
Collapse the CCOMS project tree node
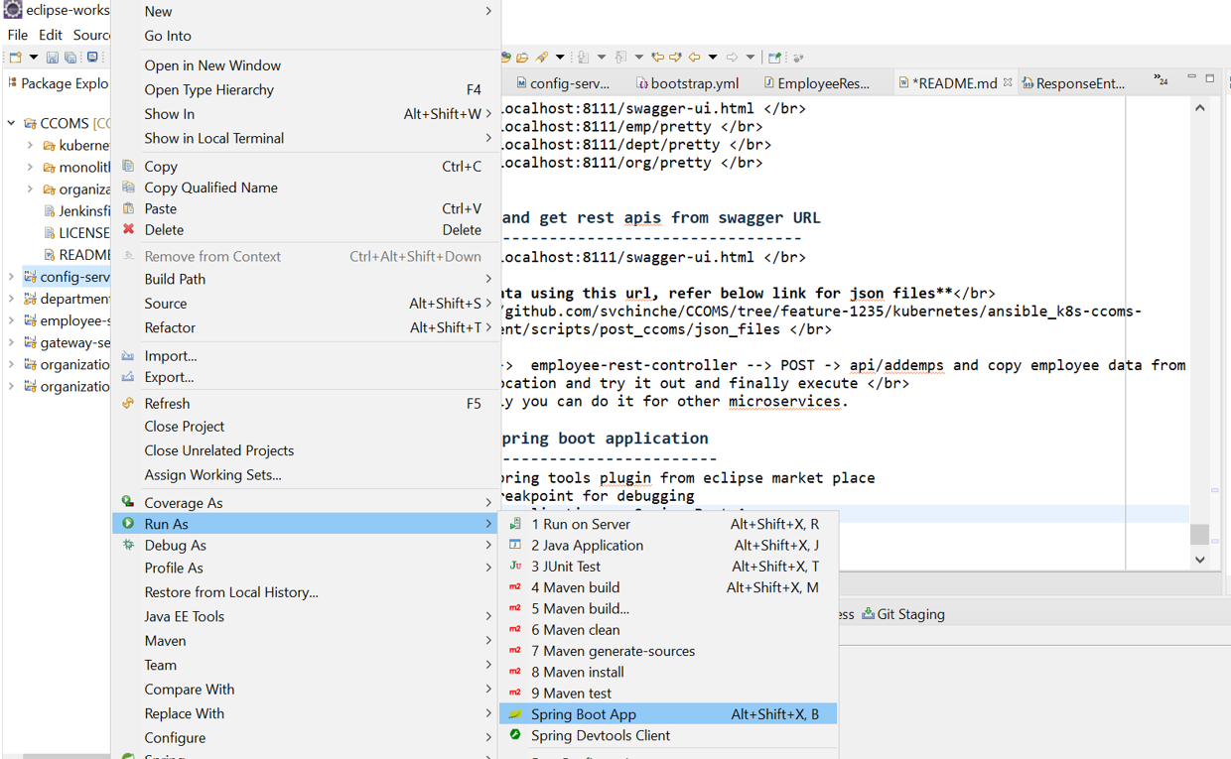click(x=12, y=123)
